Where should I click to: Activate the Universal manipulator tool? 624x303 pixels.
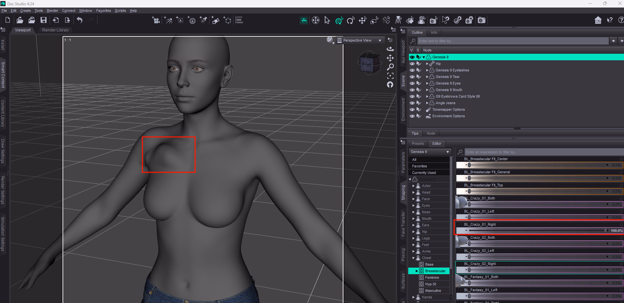(x=339, y=20)
